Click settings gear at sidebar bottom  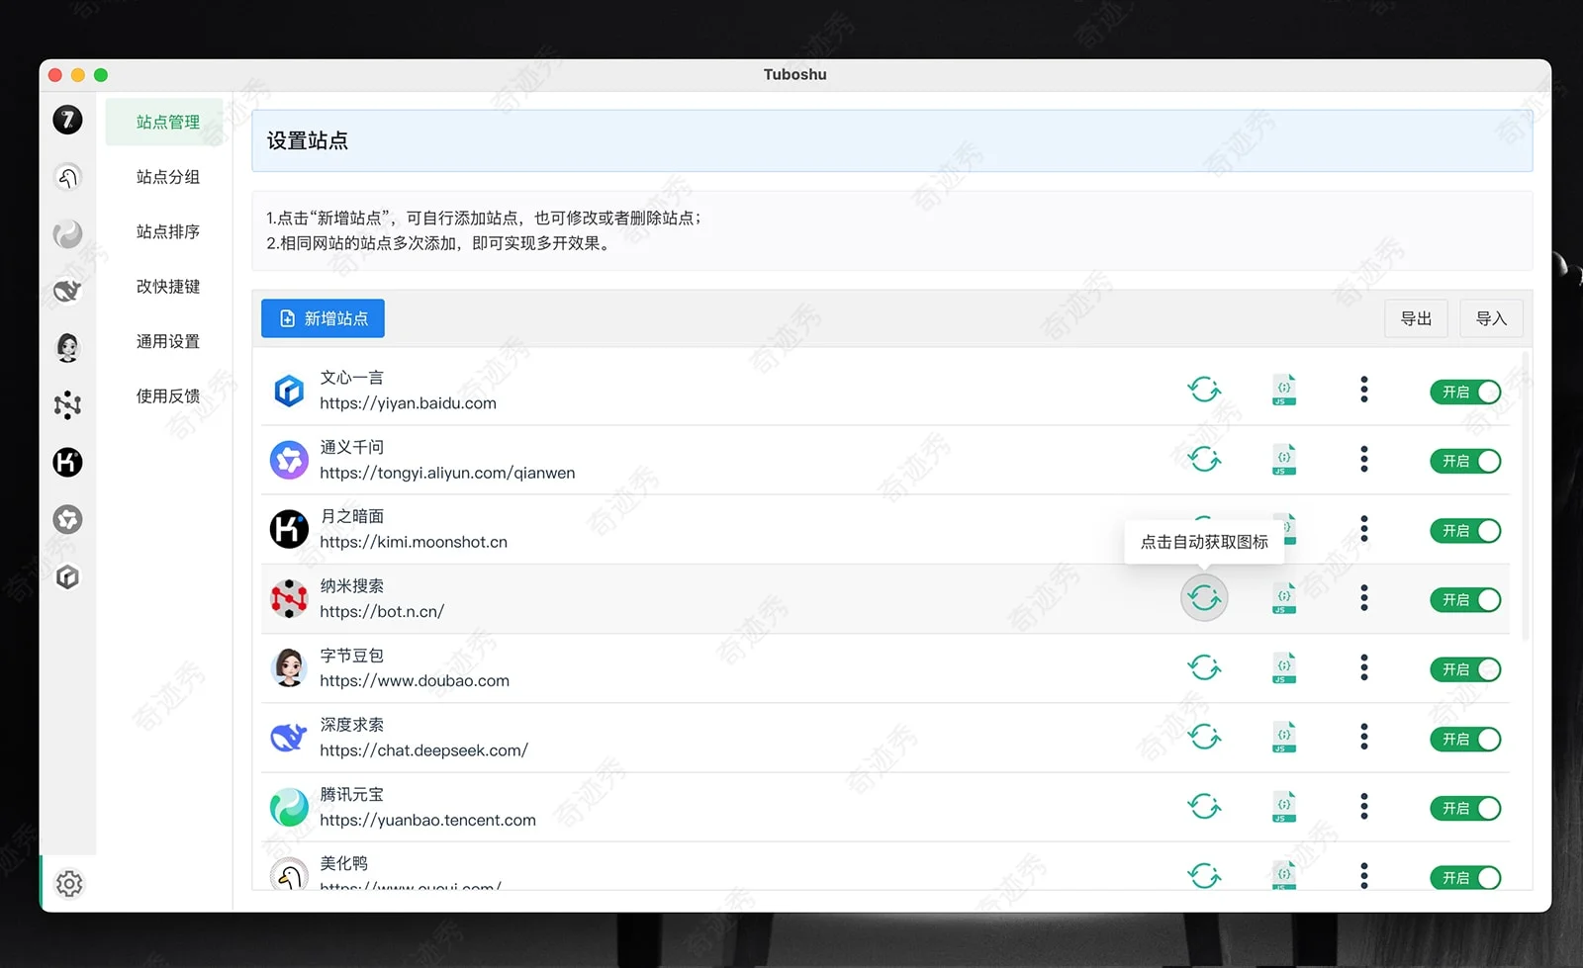[x=69, y=883]
